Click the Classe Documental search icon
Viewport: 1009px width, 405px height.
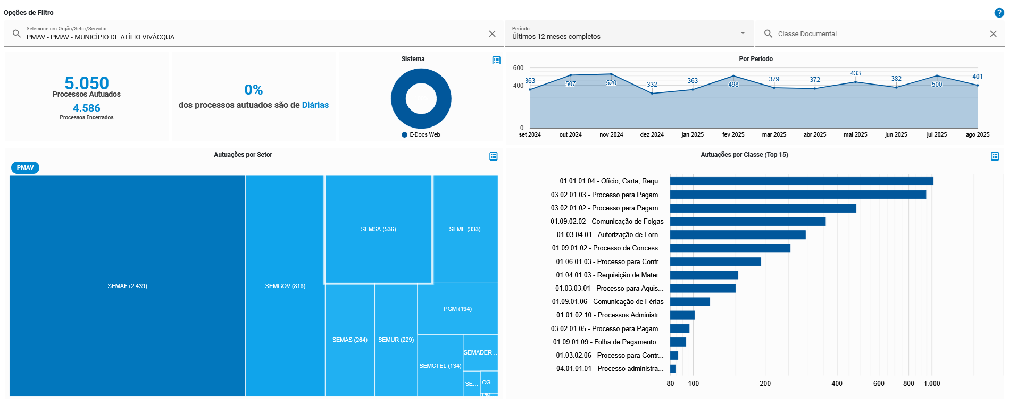click(x=768, y=33)
